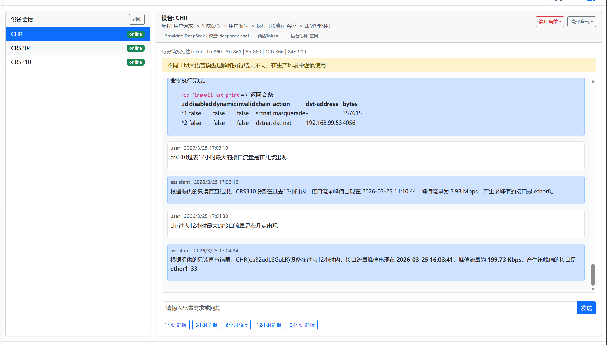Click CHR online status badge
This screenshot has height=345, width=607.
pyautogui.click(x=135, y=34)
